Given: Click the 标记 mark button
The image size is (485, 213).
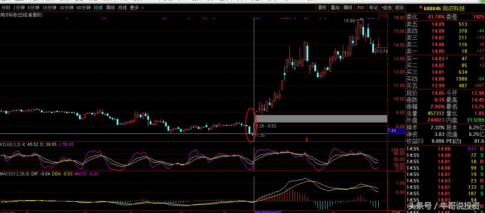Looking at the screenshot, I should 373,7.
